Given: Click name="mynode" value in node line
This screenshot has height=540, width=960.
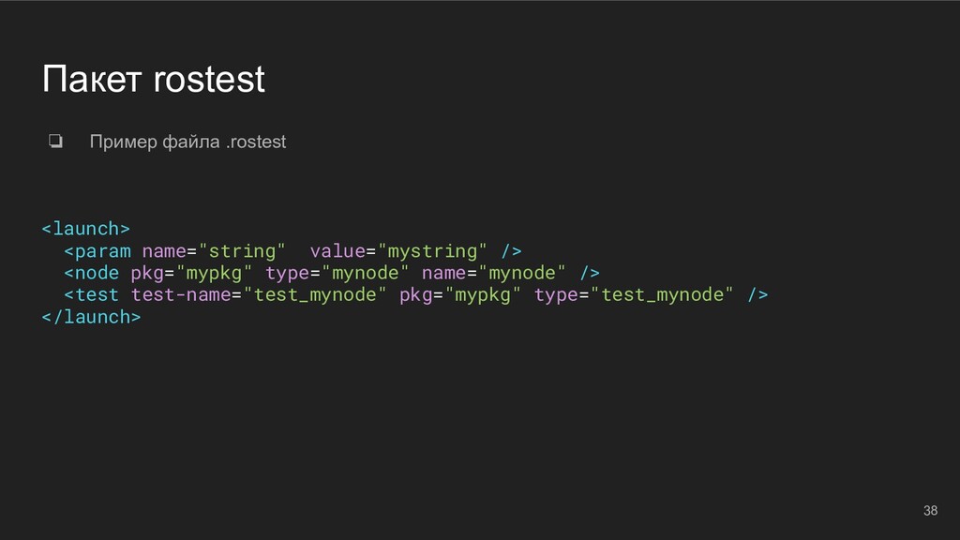Looking at the screenshot, I should [521, 273].
